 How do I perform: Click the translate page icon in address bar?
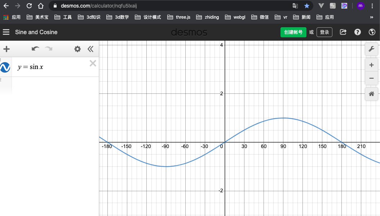coord(295,6)
